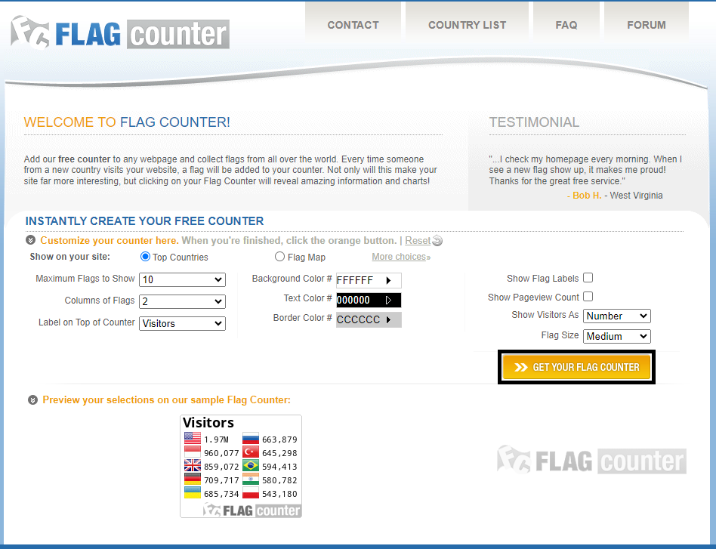Click the 859,072 visitor count

click(221, 467)
